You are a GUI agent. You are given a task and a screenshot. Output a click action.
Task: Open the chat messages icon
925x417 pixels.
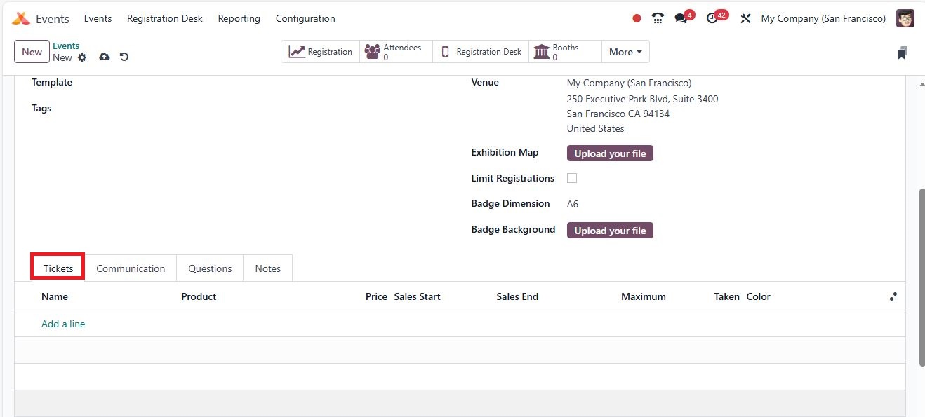coord(681,18)
